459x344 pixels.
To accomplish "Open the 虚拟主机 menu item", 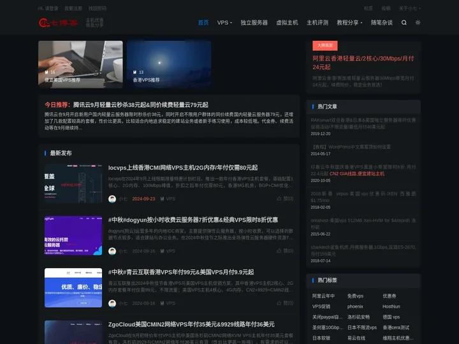I will [x=287, y=22].
